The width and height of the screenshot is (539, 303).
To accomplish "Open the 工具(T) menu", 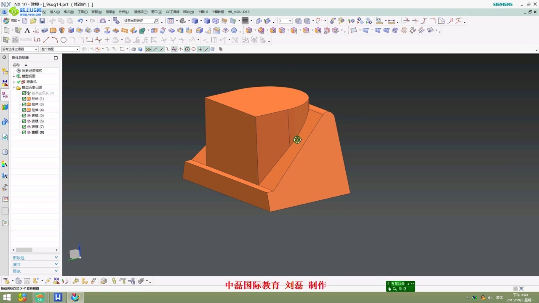I will (83, 12).
